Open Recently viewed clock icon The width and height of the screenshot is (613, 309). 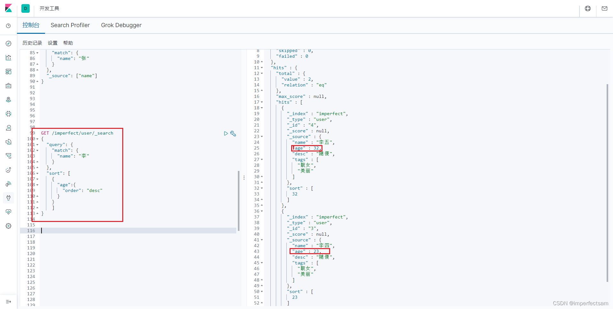(9, 26)
